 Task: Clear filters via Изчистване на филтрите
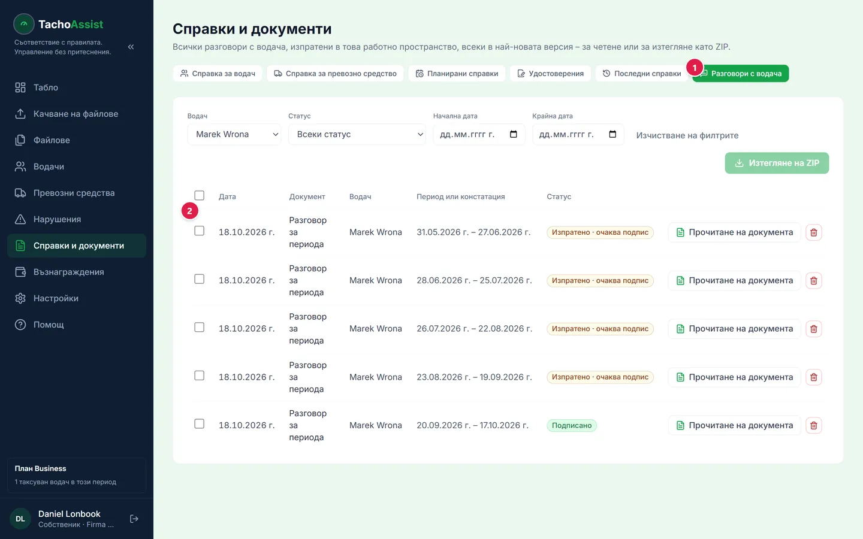click(x=687, y=135)
